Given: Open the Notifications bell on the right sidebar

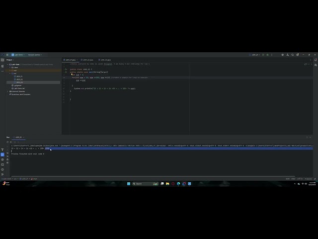Looking at the screenshot, I should [x=316, y=60].
